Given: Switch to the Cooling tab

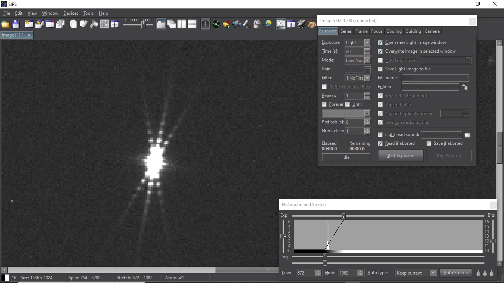Looking at the screenshot, I should click(394, 31).
